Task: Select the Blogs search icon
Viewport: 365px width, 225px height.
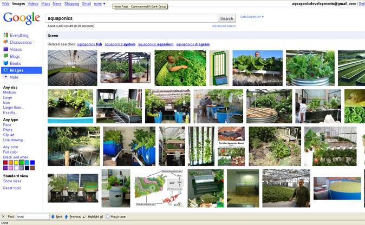Action: pos(6,56)
